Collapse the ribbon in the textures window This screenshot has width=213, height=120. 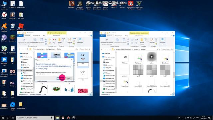pos(171,36)
